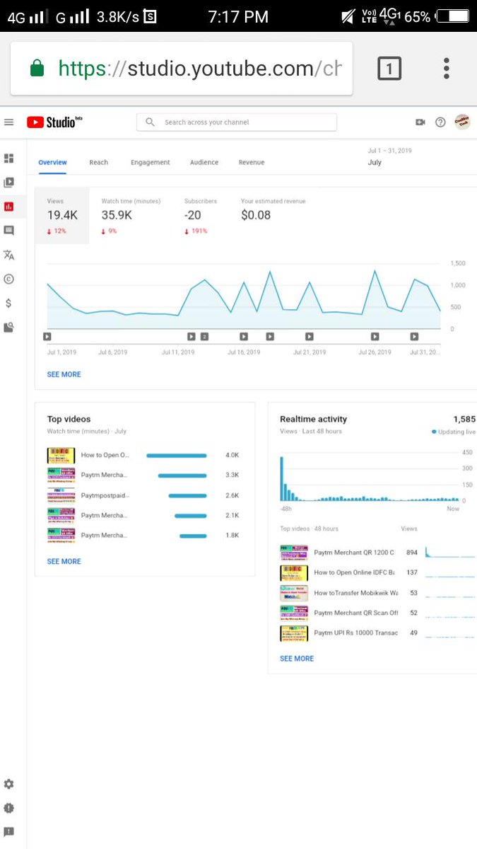Open the Dashboard icon in sidebar
Image resolution: width=477 pixels, height=849 pixels.
(8, 158)
